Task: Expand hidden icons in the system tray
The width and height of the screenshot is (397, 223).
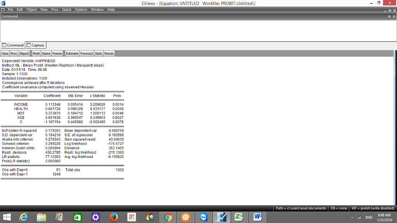Action: pos(352,217)
